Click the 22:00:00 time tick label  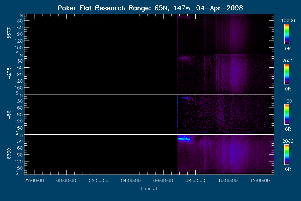click(x=34, y=181)
